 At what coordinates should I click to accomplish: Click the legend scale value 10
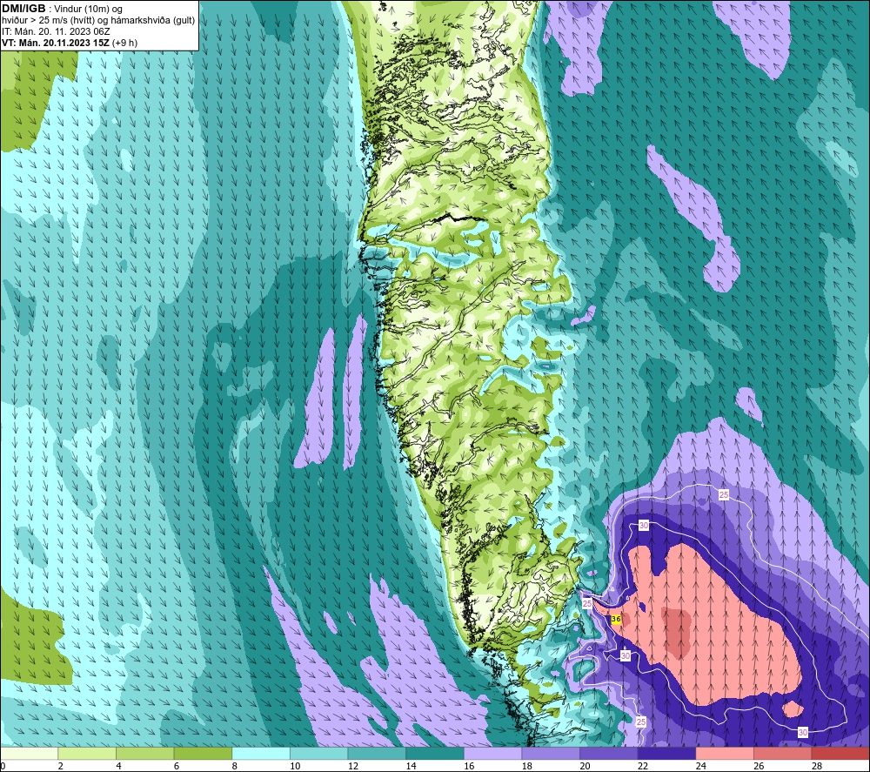295,767
